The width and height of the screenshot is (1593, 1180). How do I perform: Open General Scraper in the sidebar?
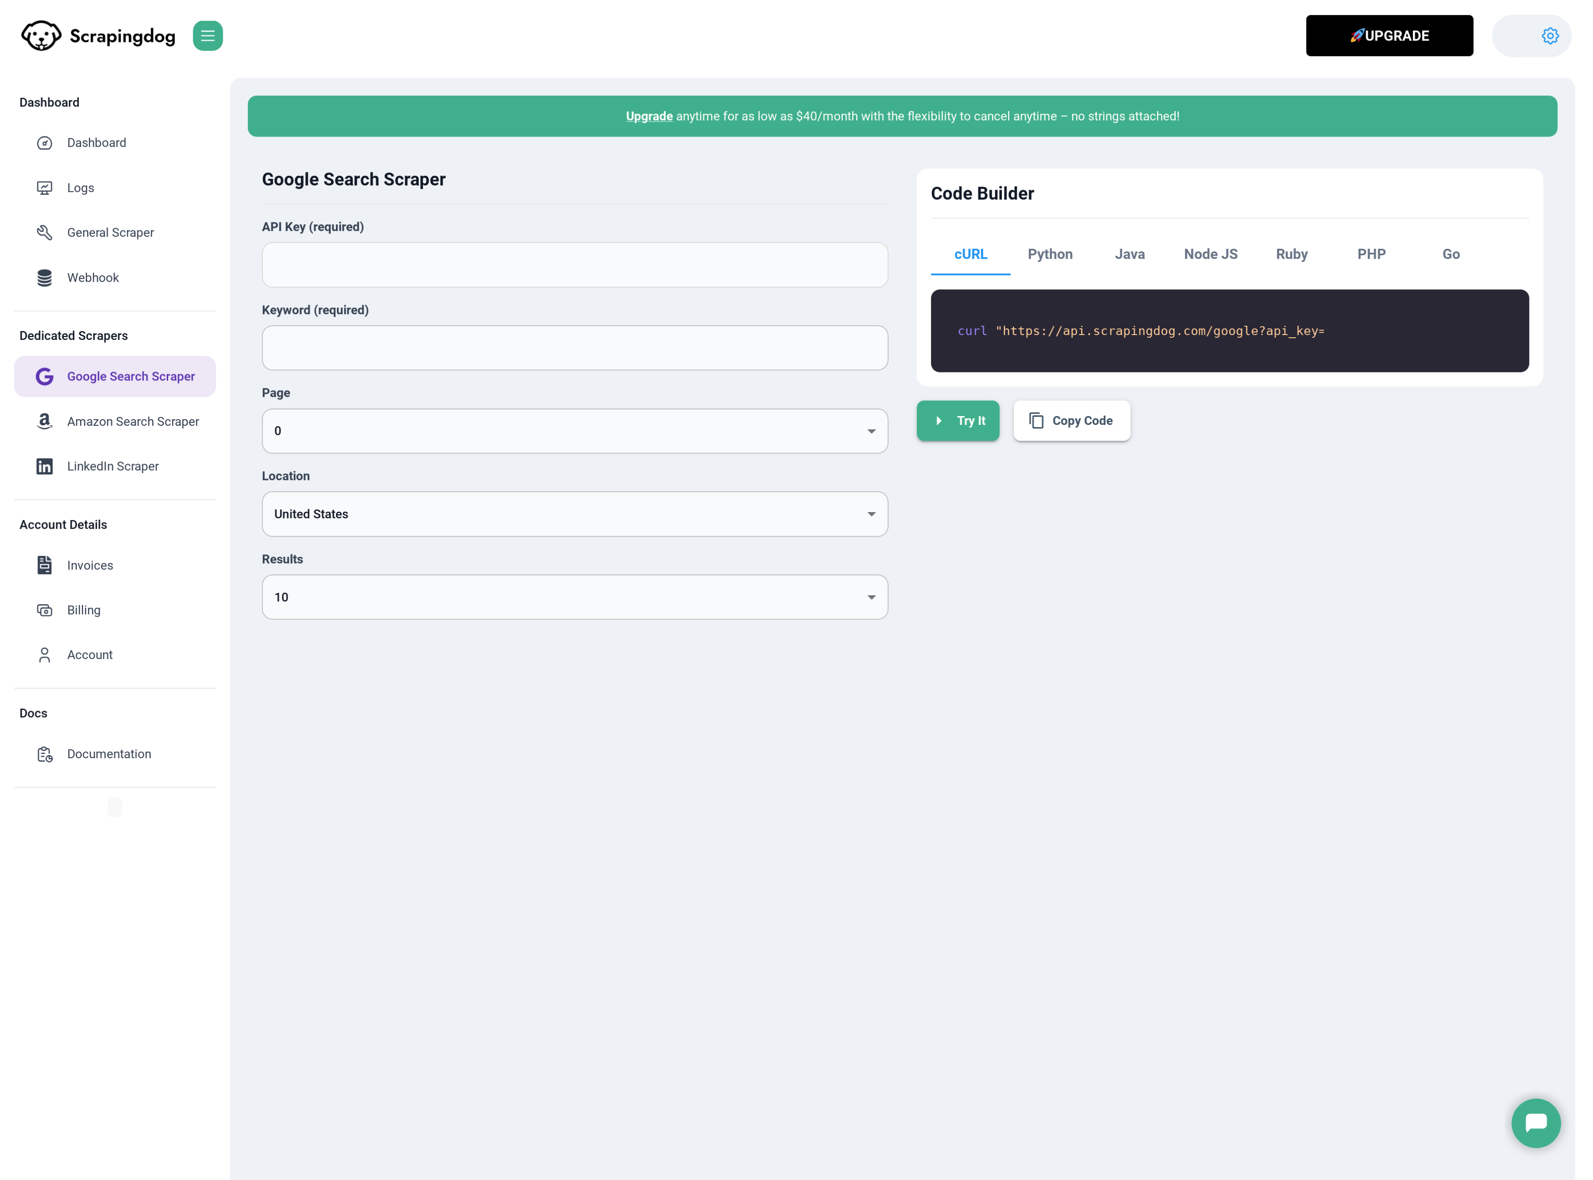point(115,233)
